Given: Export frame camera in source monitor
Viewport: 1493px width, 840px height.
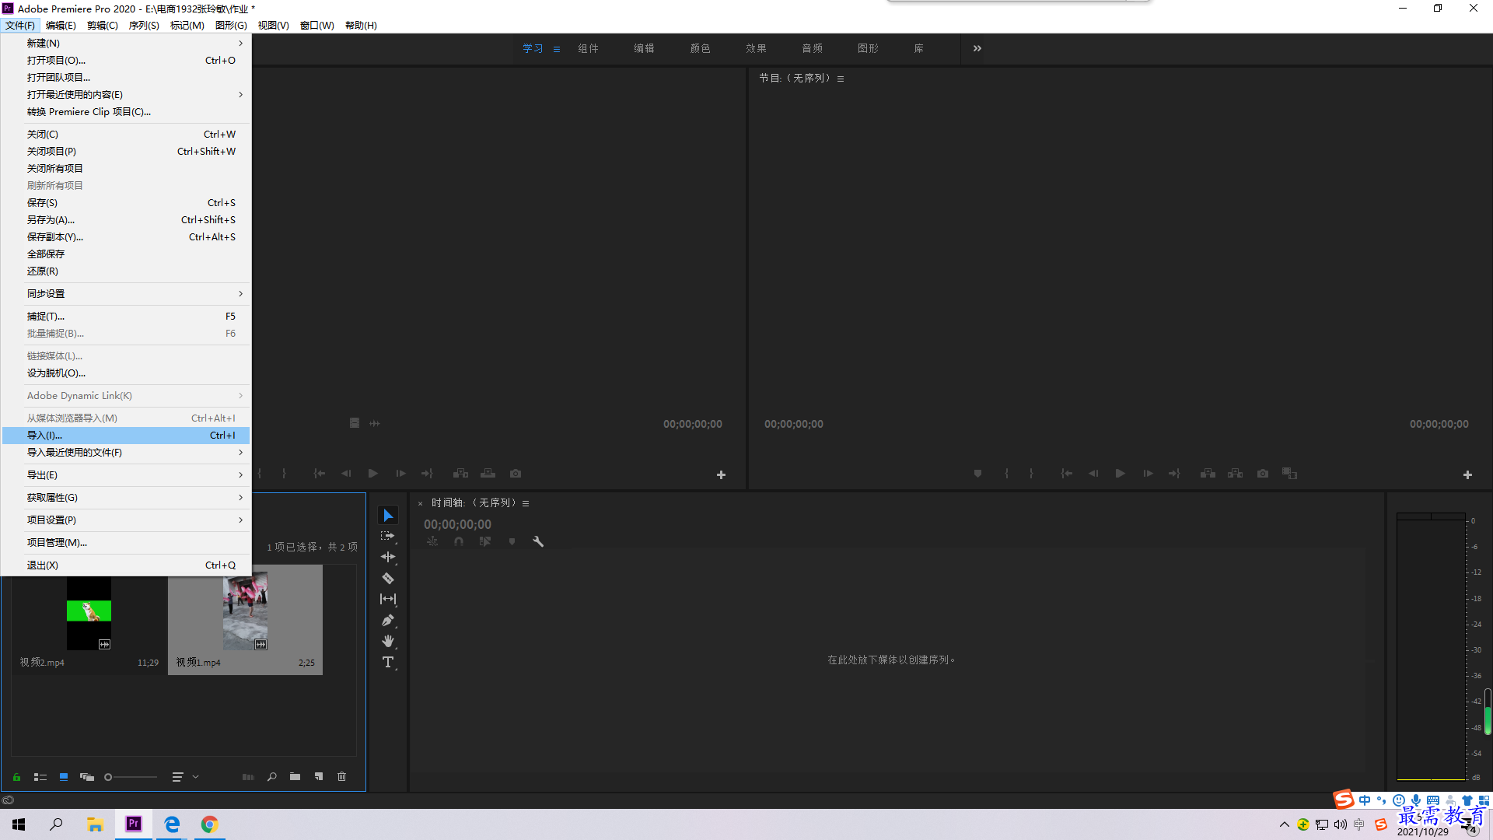Looking at the screenshot, I should click(x=516, y=474).
